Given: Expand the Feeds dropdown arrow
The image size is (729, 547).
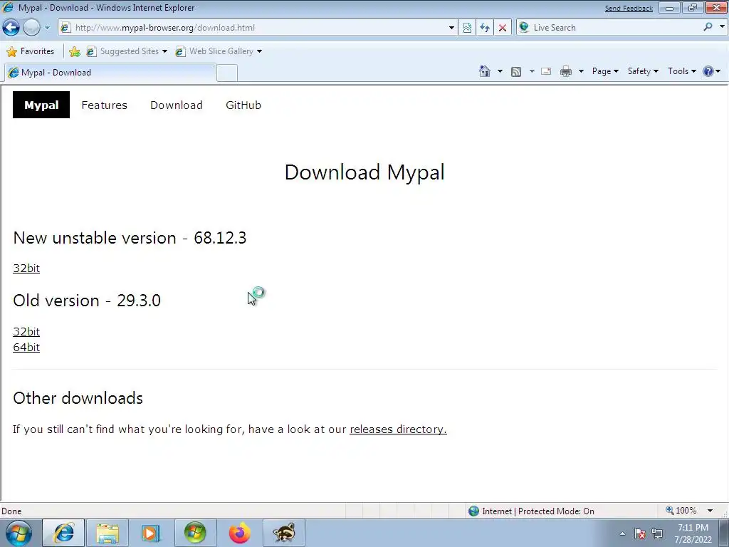Looking at the screenshot, I should coord(531,71).
